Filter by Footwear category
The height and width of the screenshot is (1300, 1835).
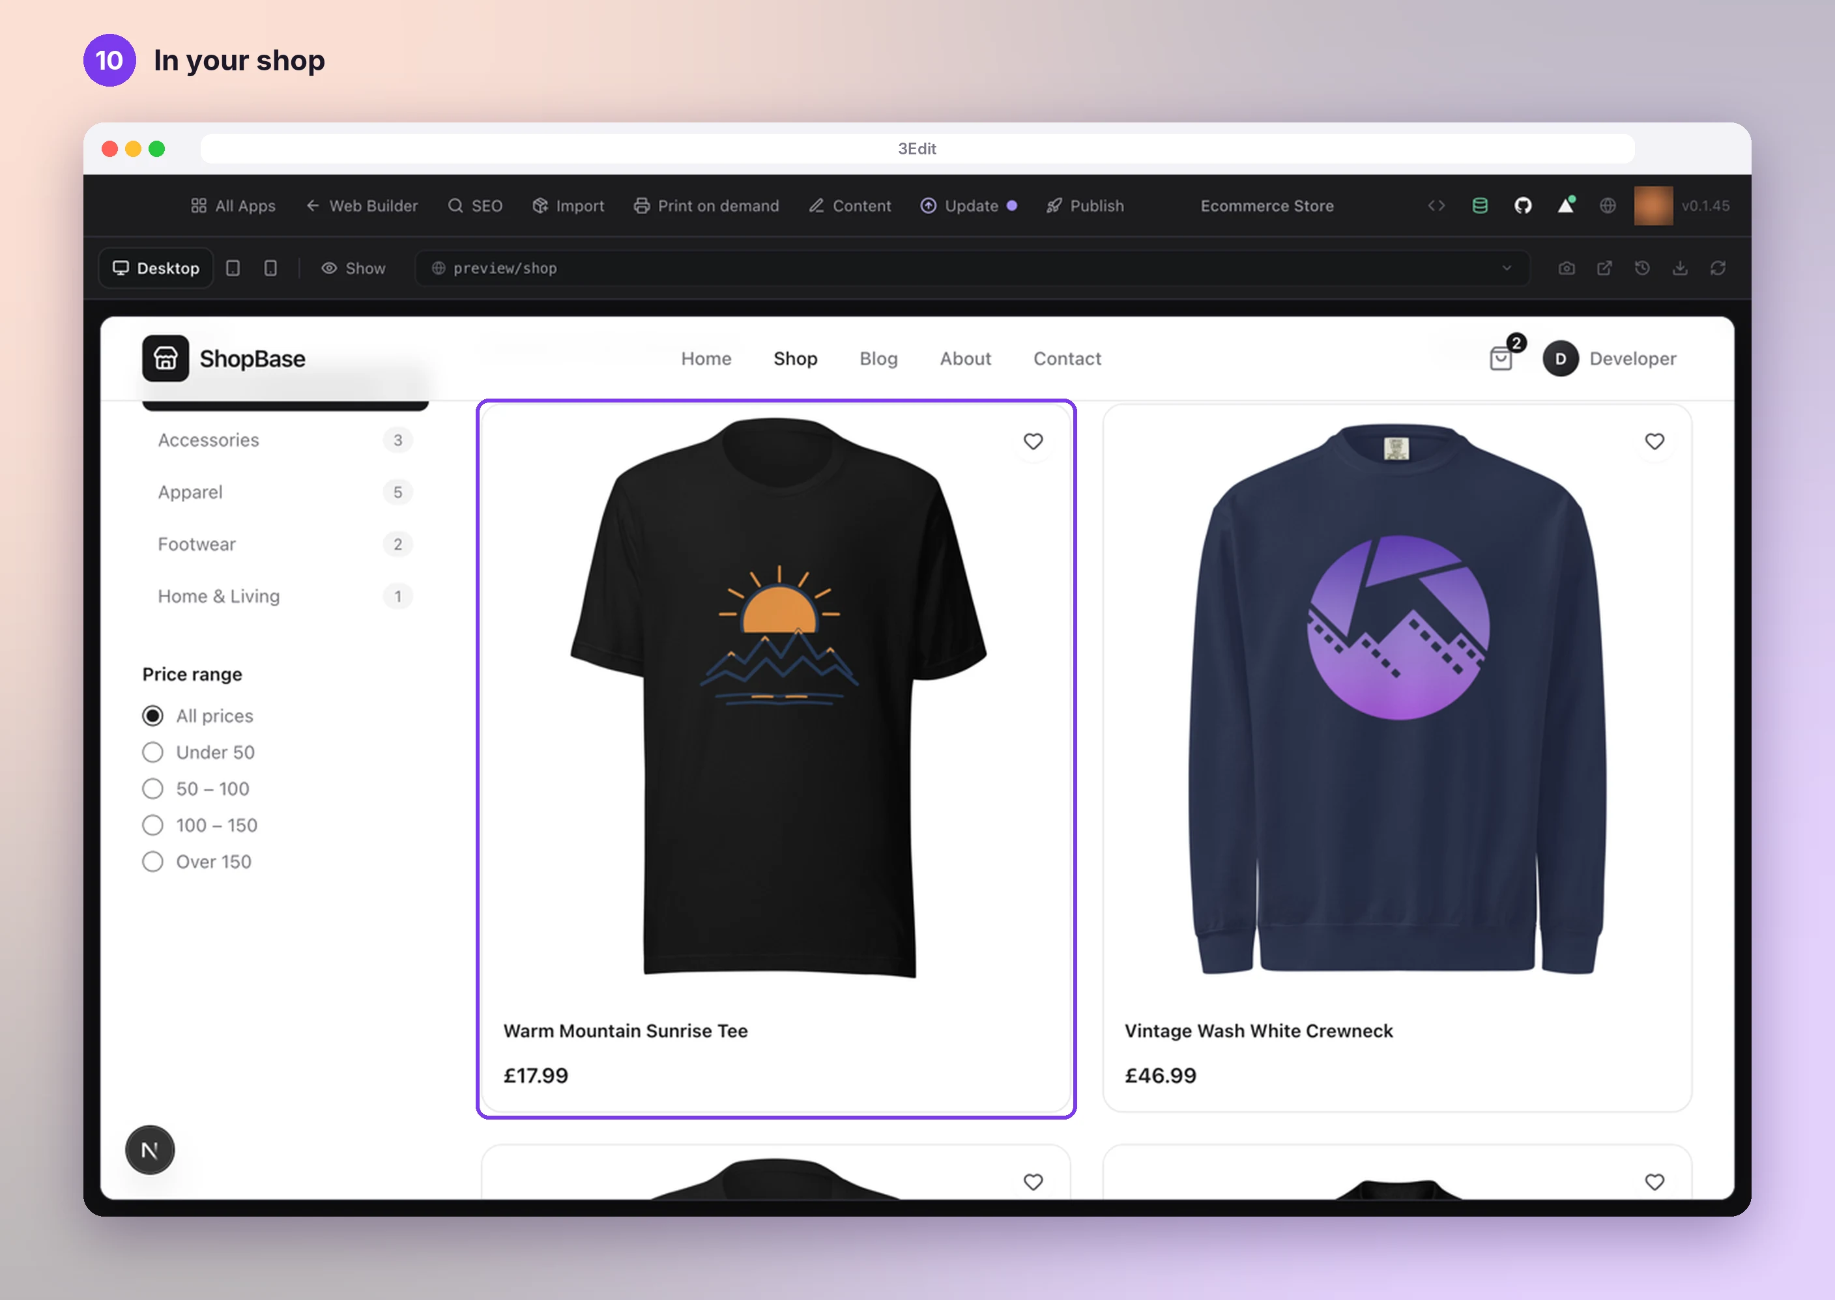coord(285,544)
